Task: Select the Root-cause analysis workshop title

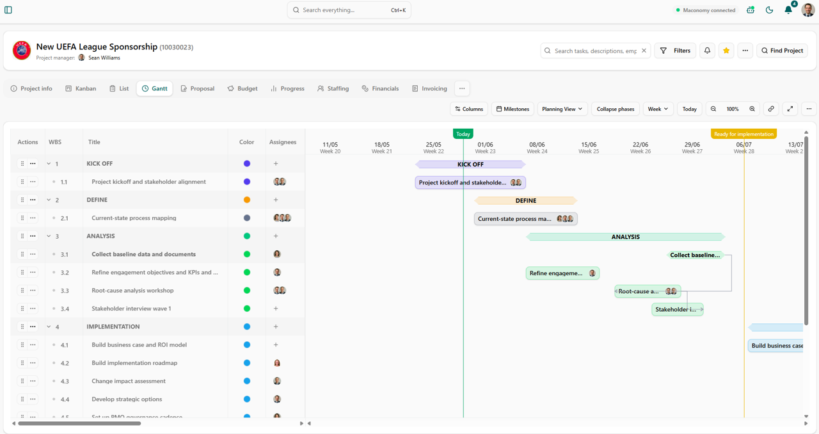Action: [132, 291]
